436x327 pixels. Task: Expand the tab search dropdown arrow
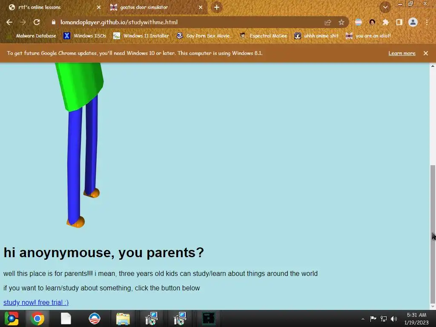point(385,7)
